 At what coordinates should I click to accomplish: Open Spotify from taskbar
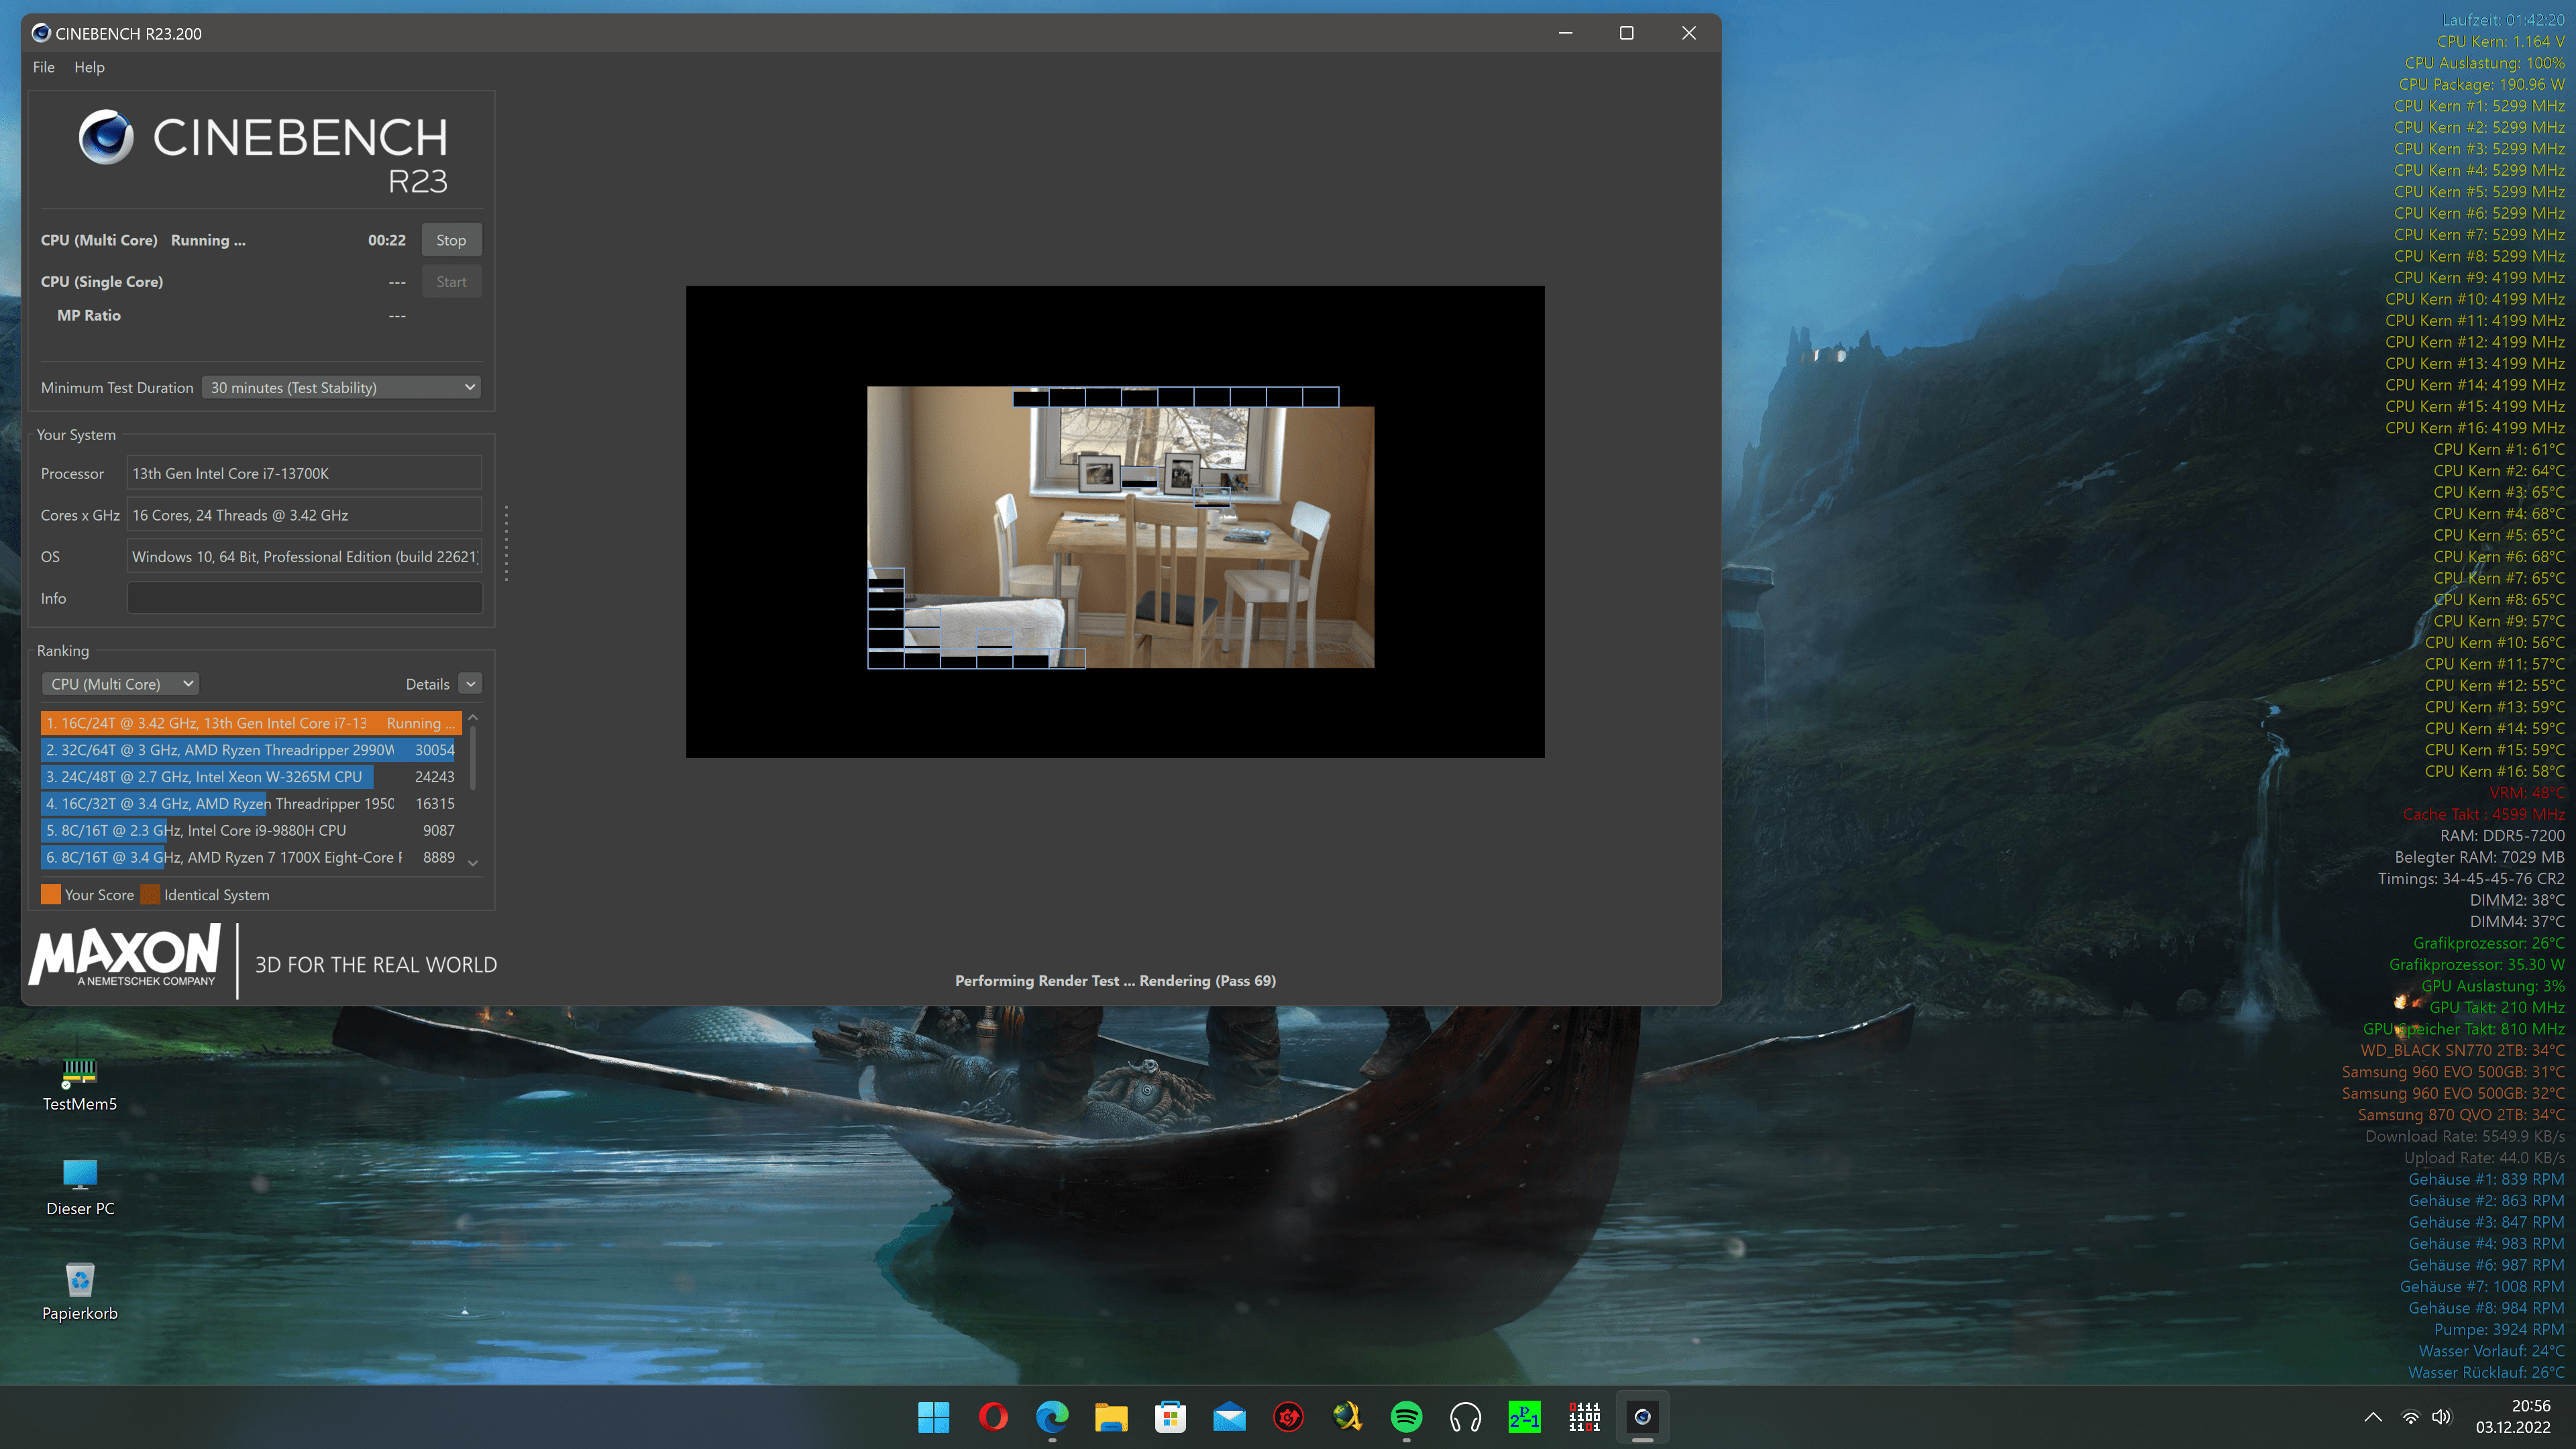1406,1416
